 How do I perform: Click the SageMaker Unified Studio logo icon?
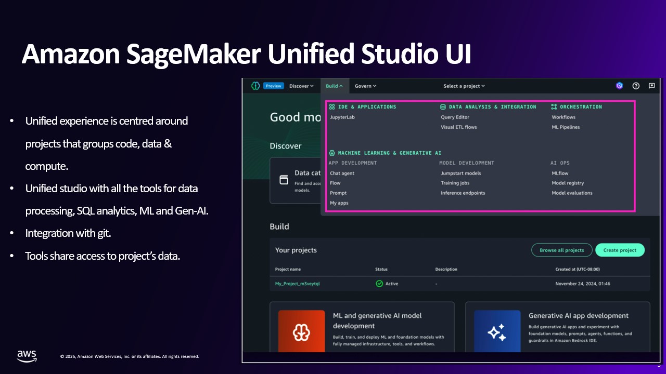[255, 86]
